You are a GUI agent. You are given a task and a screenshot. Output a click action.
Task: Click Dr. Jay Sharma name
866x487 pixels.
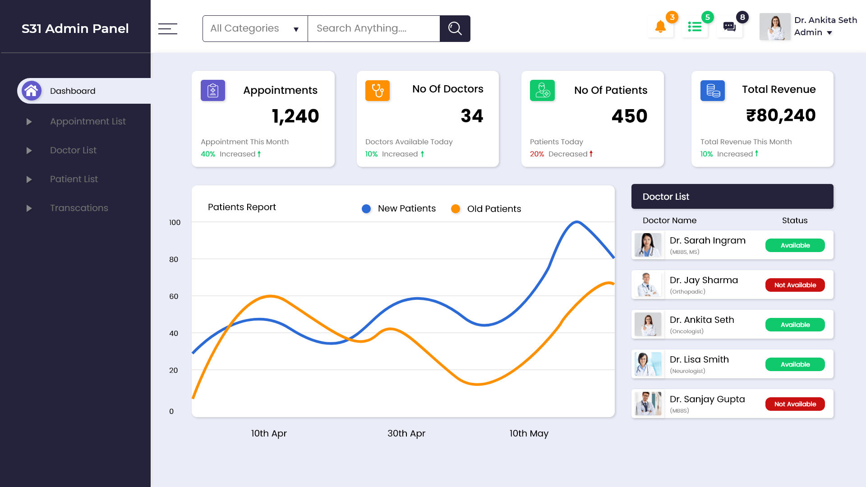click(704, 280)
